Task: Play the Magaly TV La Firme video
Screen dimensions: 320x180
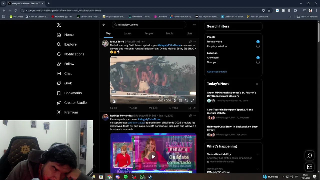Action: click(153, 157)
